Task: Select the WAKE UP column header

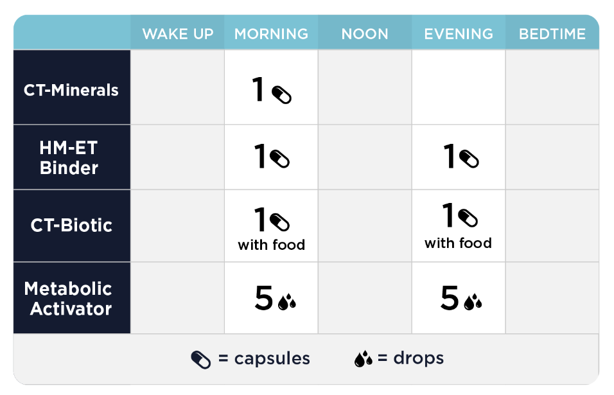Action: [178, 34]
